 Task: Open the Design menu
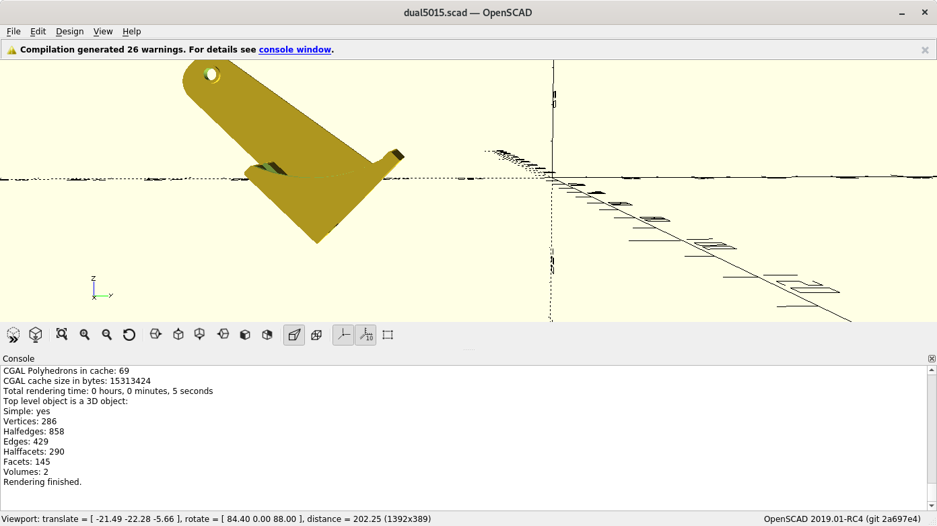tap(69, 32)
